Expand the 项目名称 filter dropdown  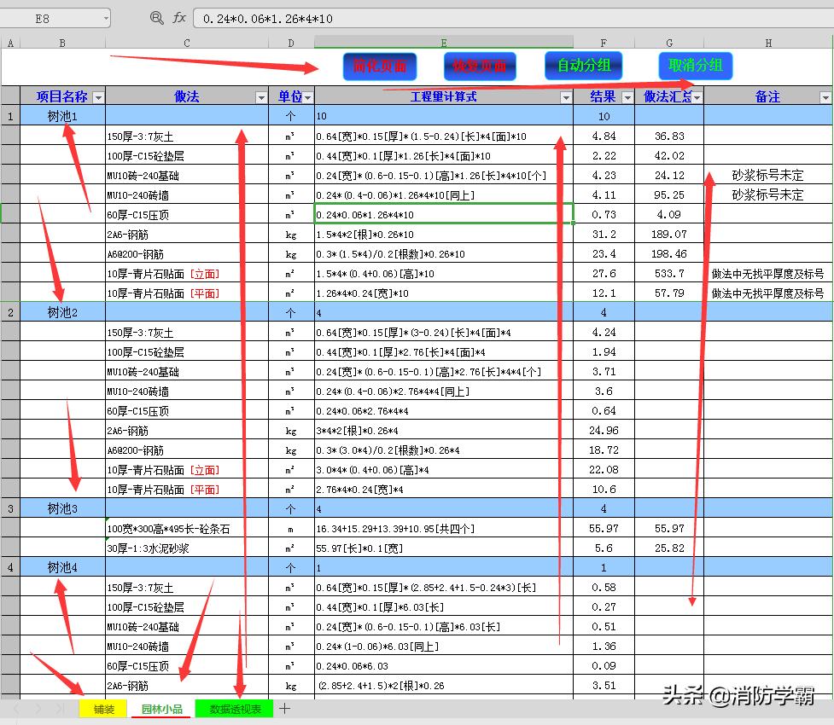coord(99,96)
